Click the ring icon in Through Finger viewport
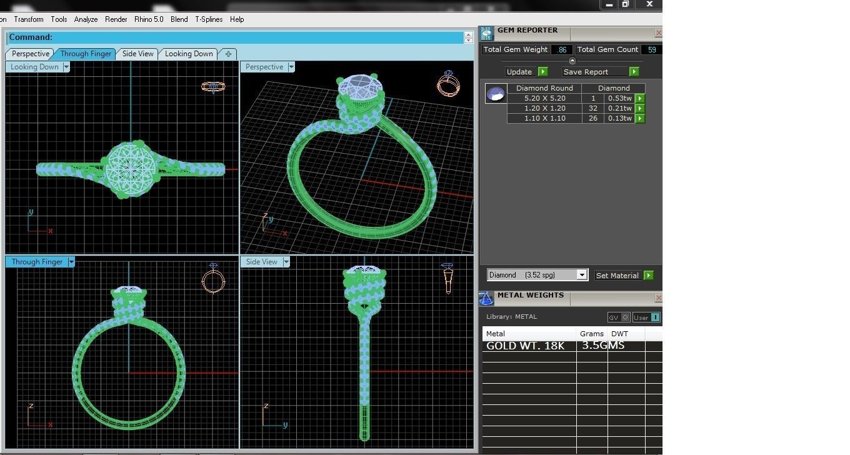850x455 pixels. pyautogui.click(x=213, y=279)
